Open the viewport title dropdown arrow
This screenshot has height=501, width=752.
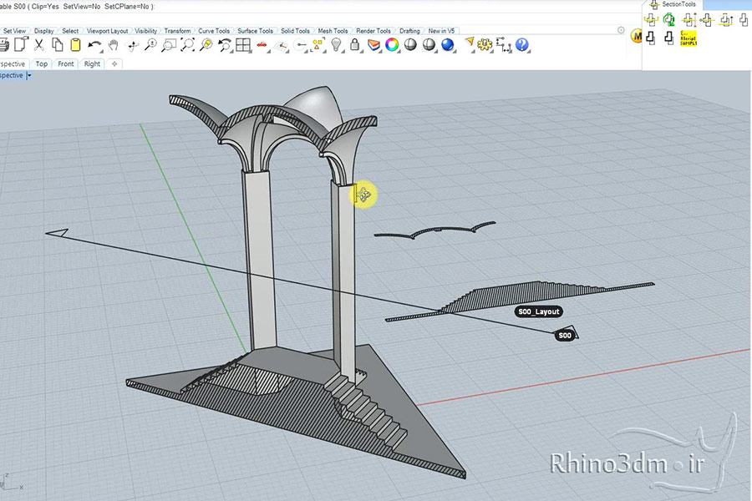tap(28, 76)
